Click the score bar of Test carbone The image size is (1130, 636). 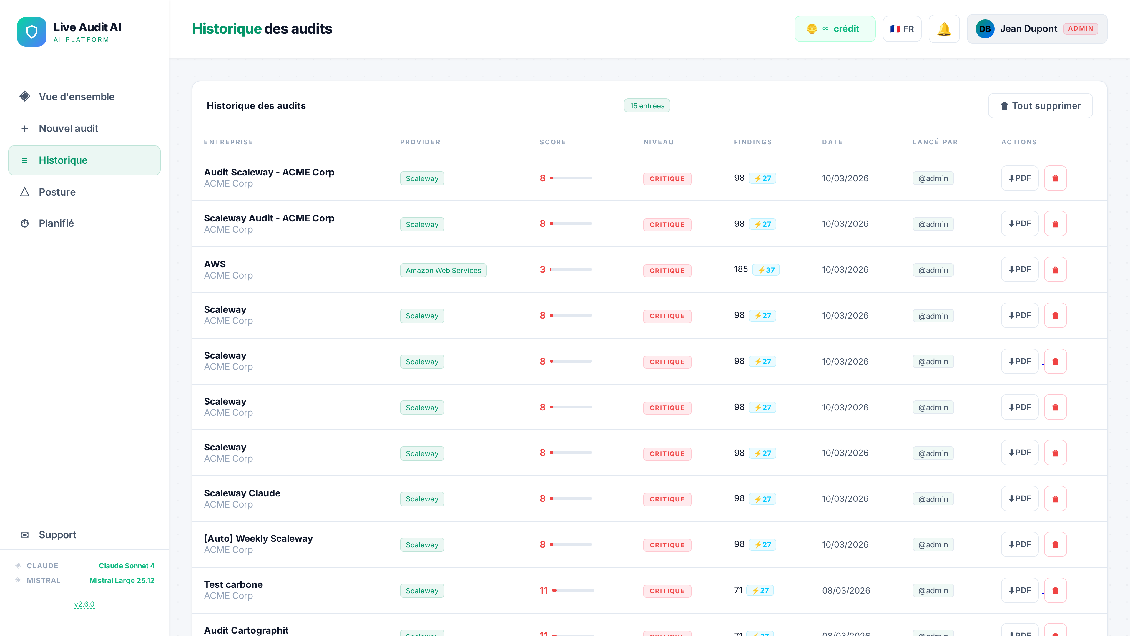tap(573, 590)
